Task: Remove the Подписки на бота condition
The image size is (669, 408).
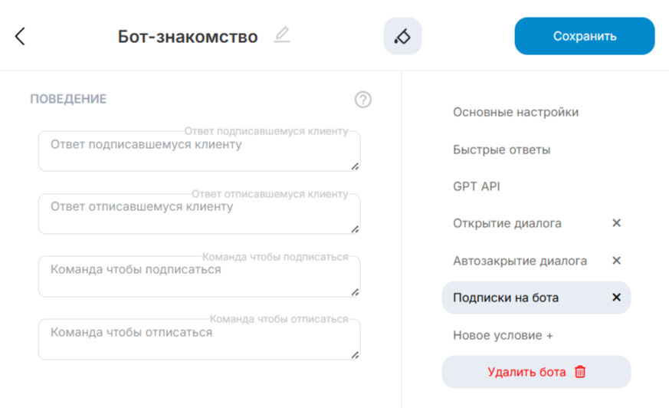Action: 616,298
